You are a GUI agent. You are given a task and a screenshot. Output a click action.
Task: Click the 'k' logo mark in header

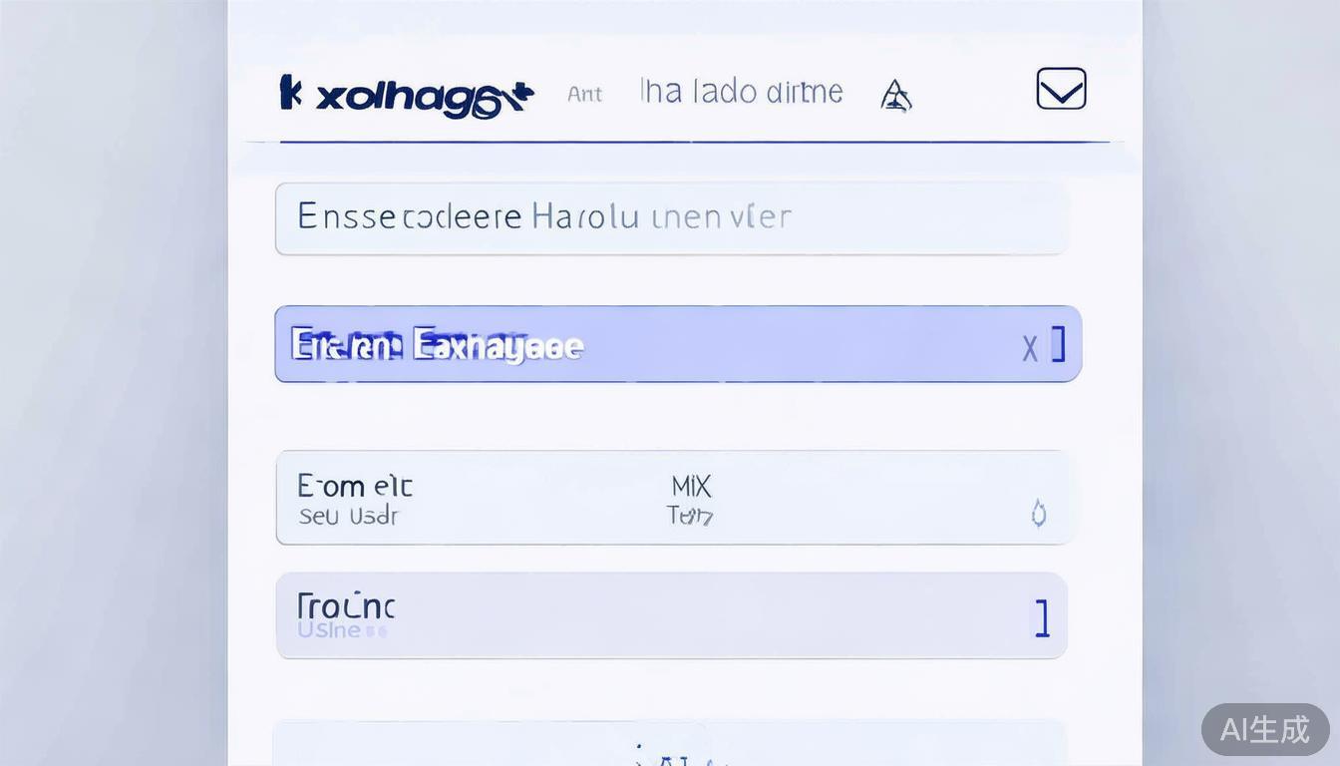pos(290,93)
